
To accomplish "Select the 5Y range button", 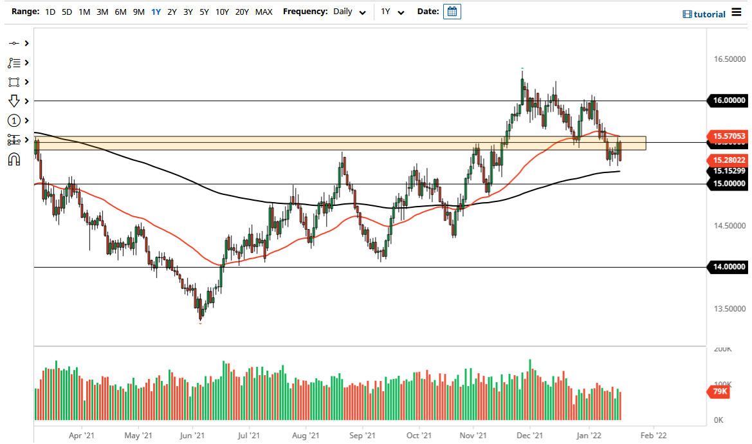I will (204, 12).
